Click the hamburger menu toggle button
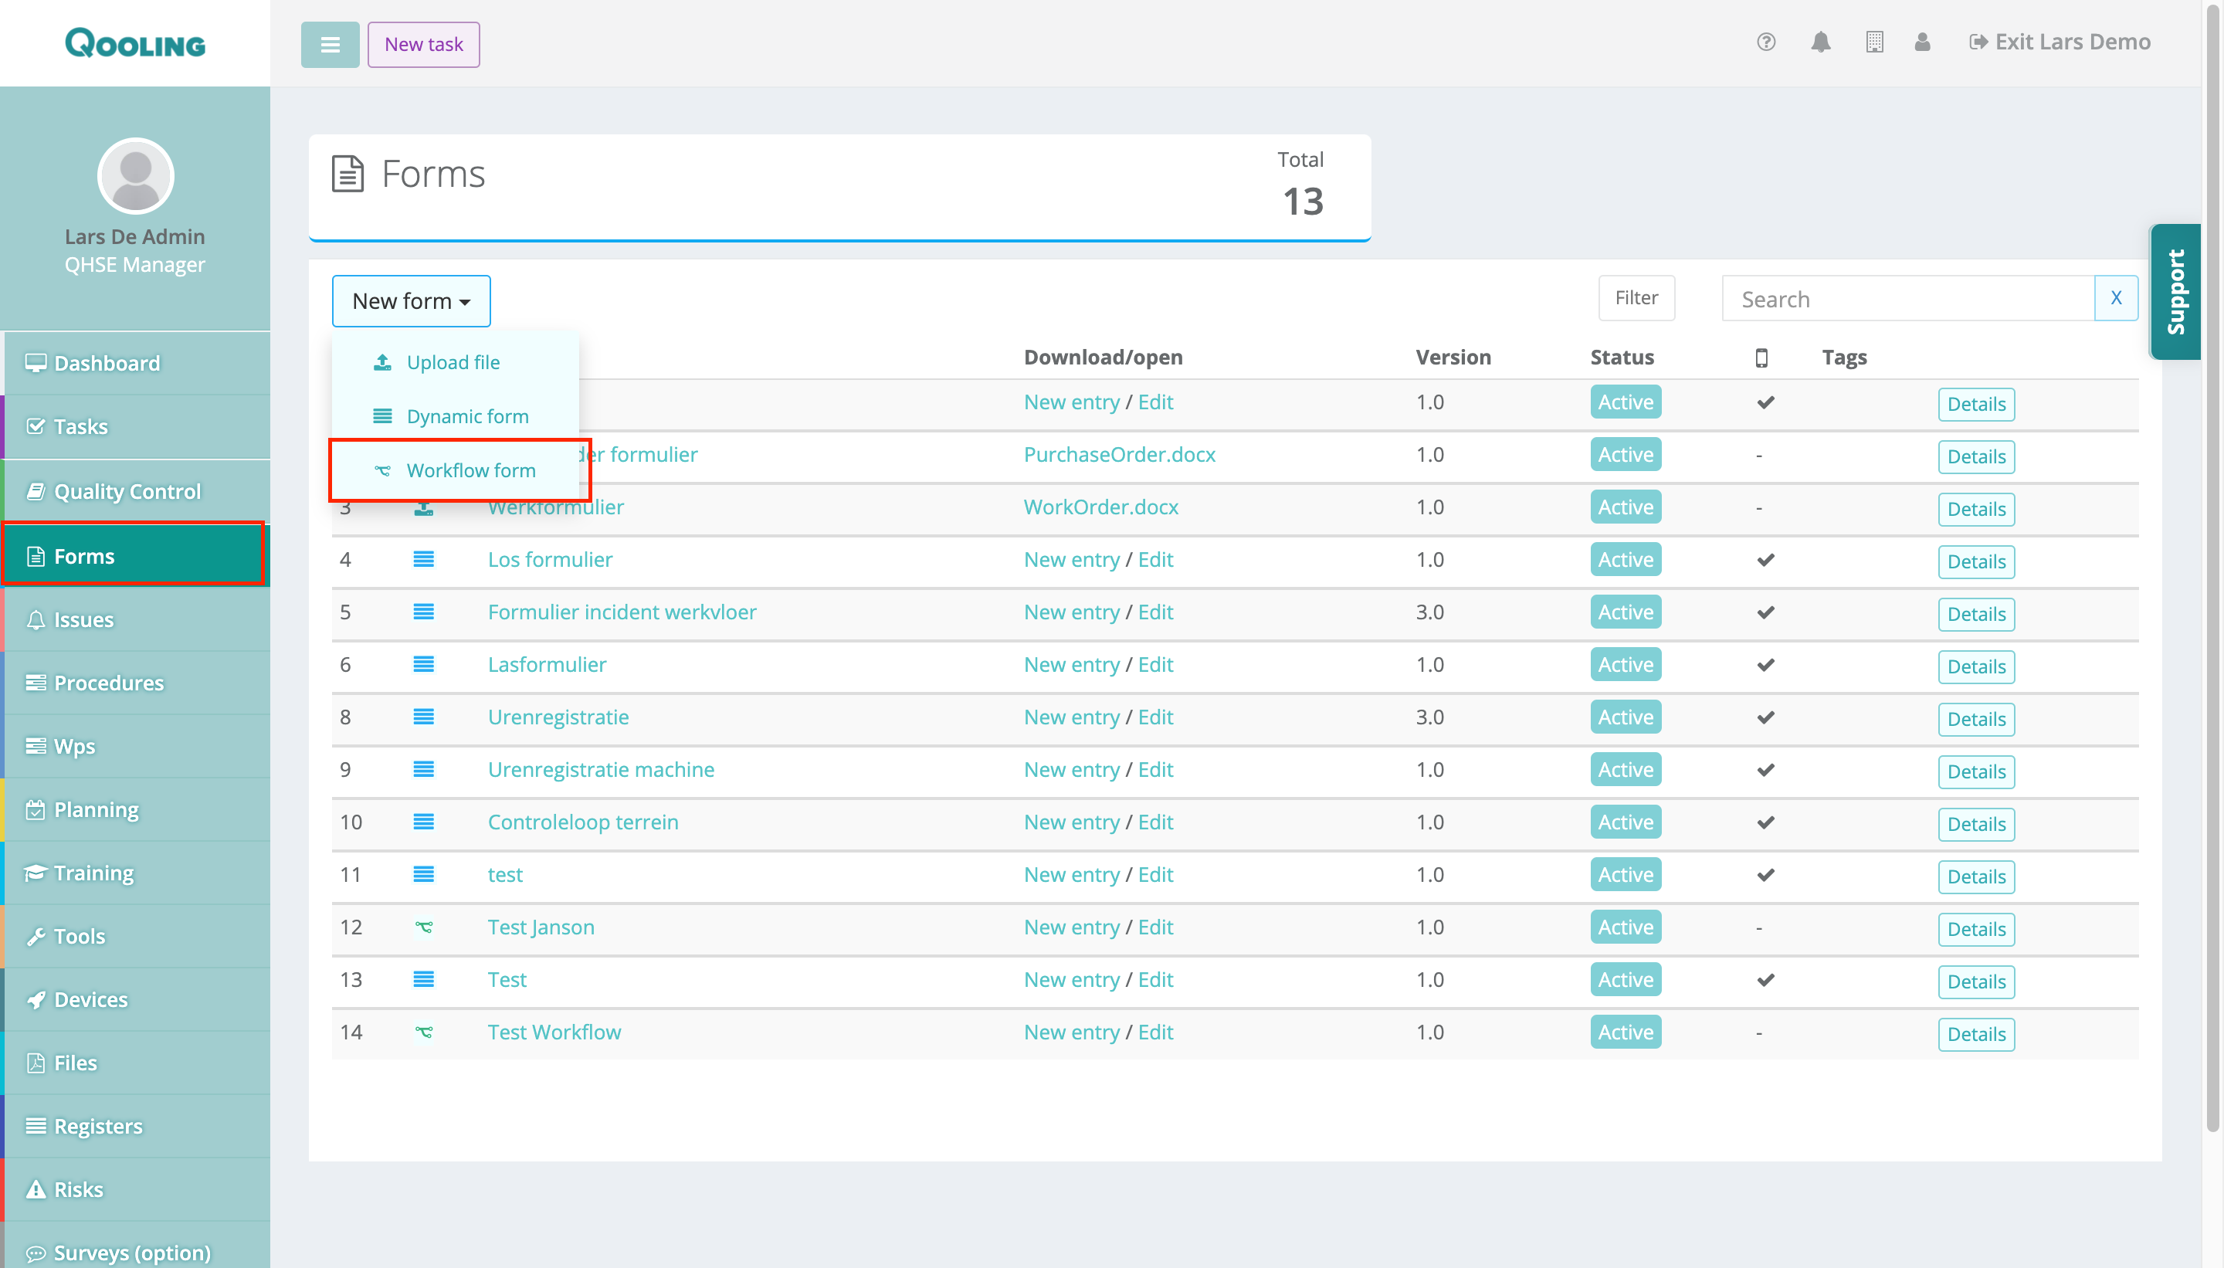The image size is (2224, 1268). (x=330, y=45)
